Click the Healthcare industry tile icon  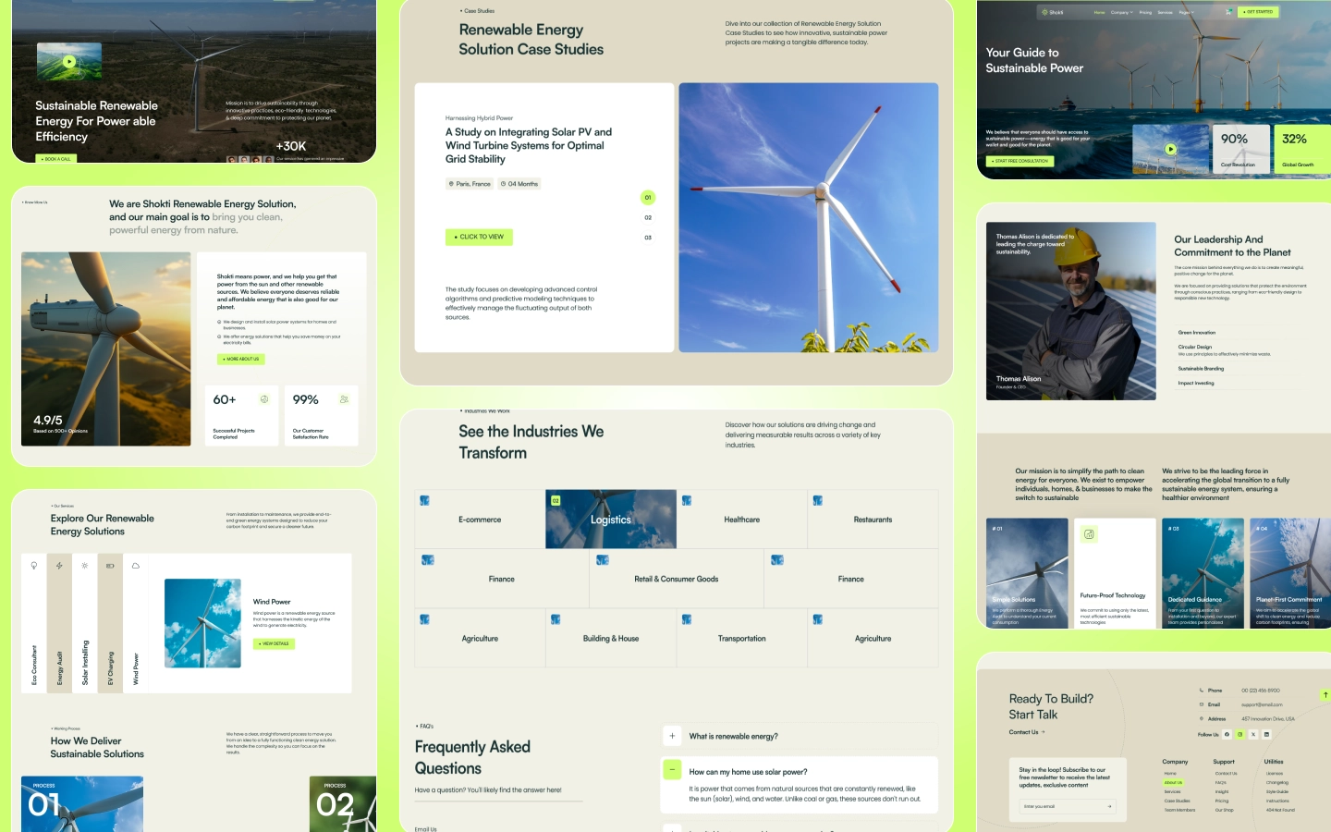[x=687, y=500]
